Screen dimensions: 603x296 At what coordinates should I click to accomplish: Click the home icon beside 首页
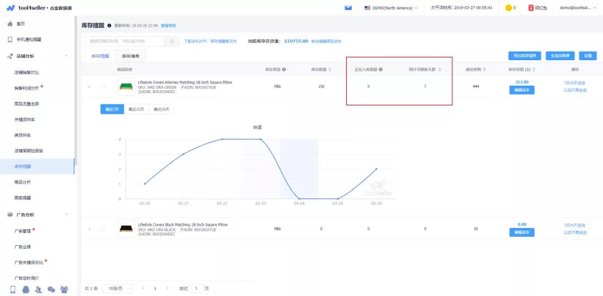[x=10, y=24]
